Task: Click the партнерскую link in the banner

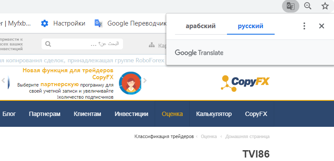Action: coord(59,84)
